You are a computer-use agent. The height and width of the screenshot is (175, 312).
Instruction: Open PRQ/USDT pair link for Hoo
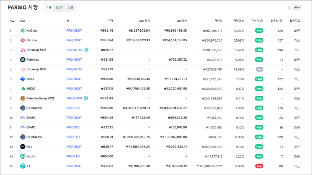tap(74, 147)
